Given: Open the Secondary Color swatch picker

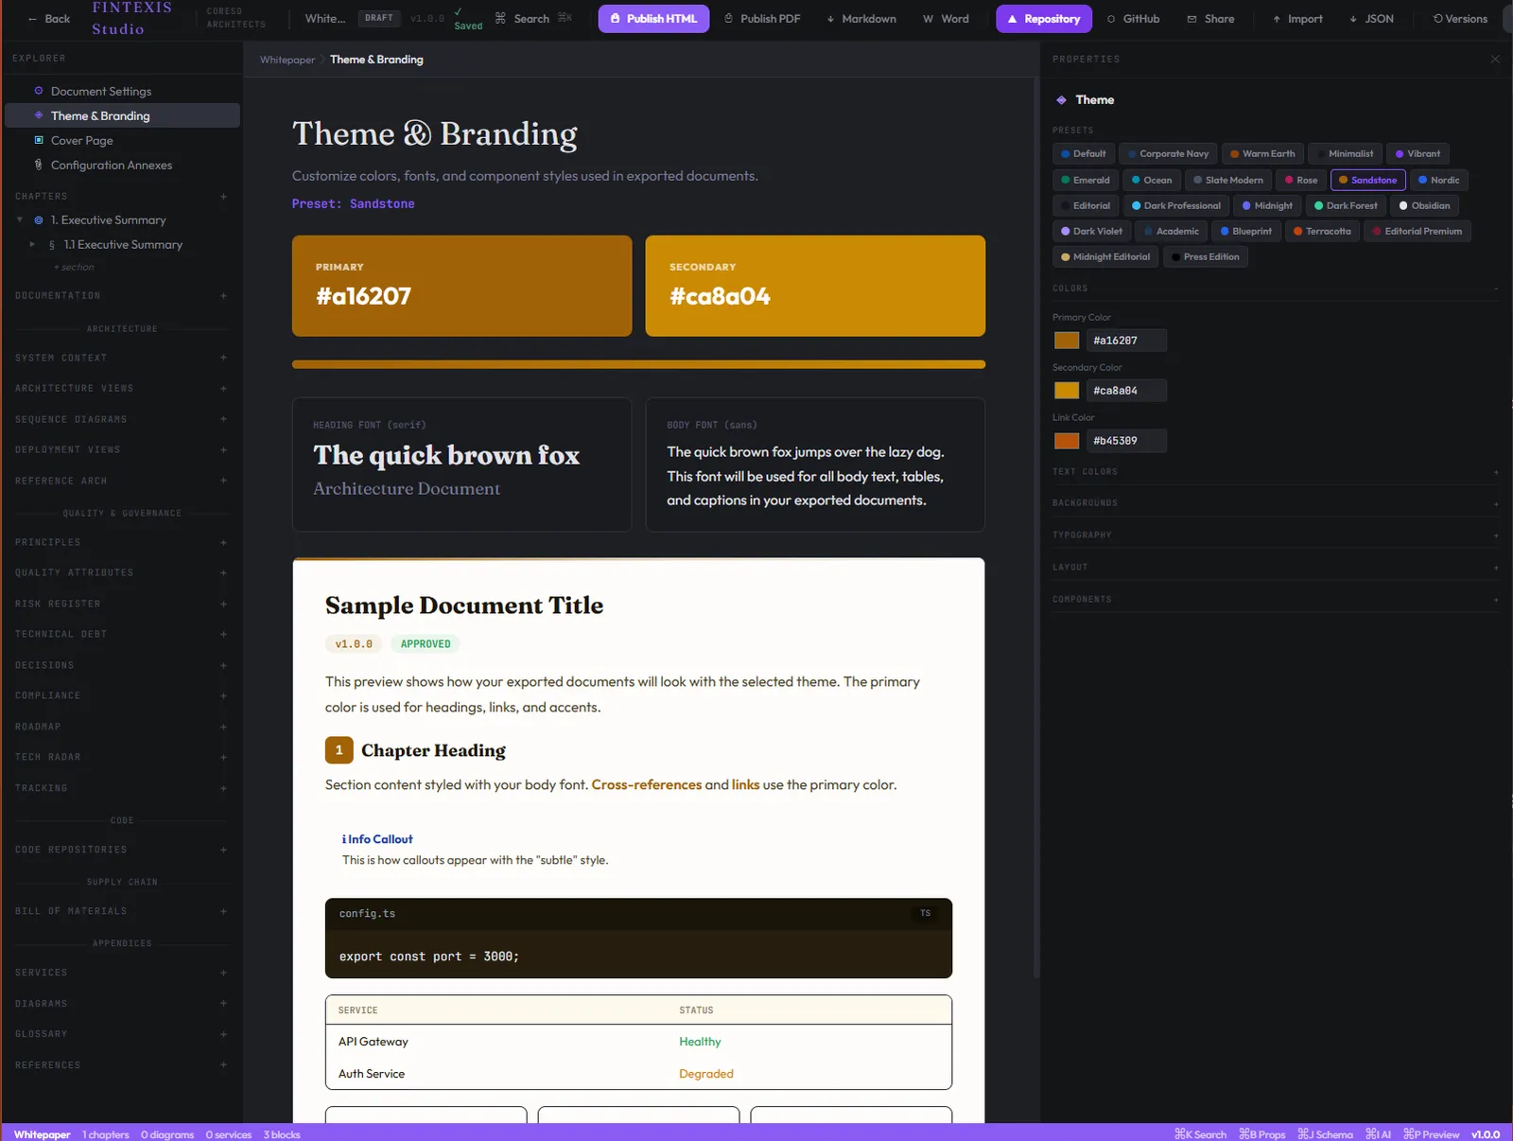Looking at the screenshot, I should [x=1067, y=391].
